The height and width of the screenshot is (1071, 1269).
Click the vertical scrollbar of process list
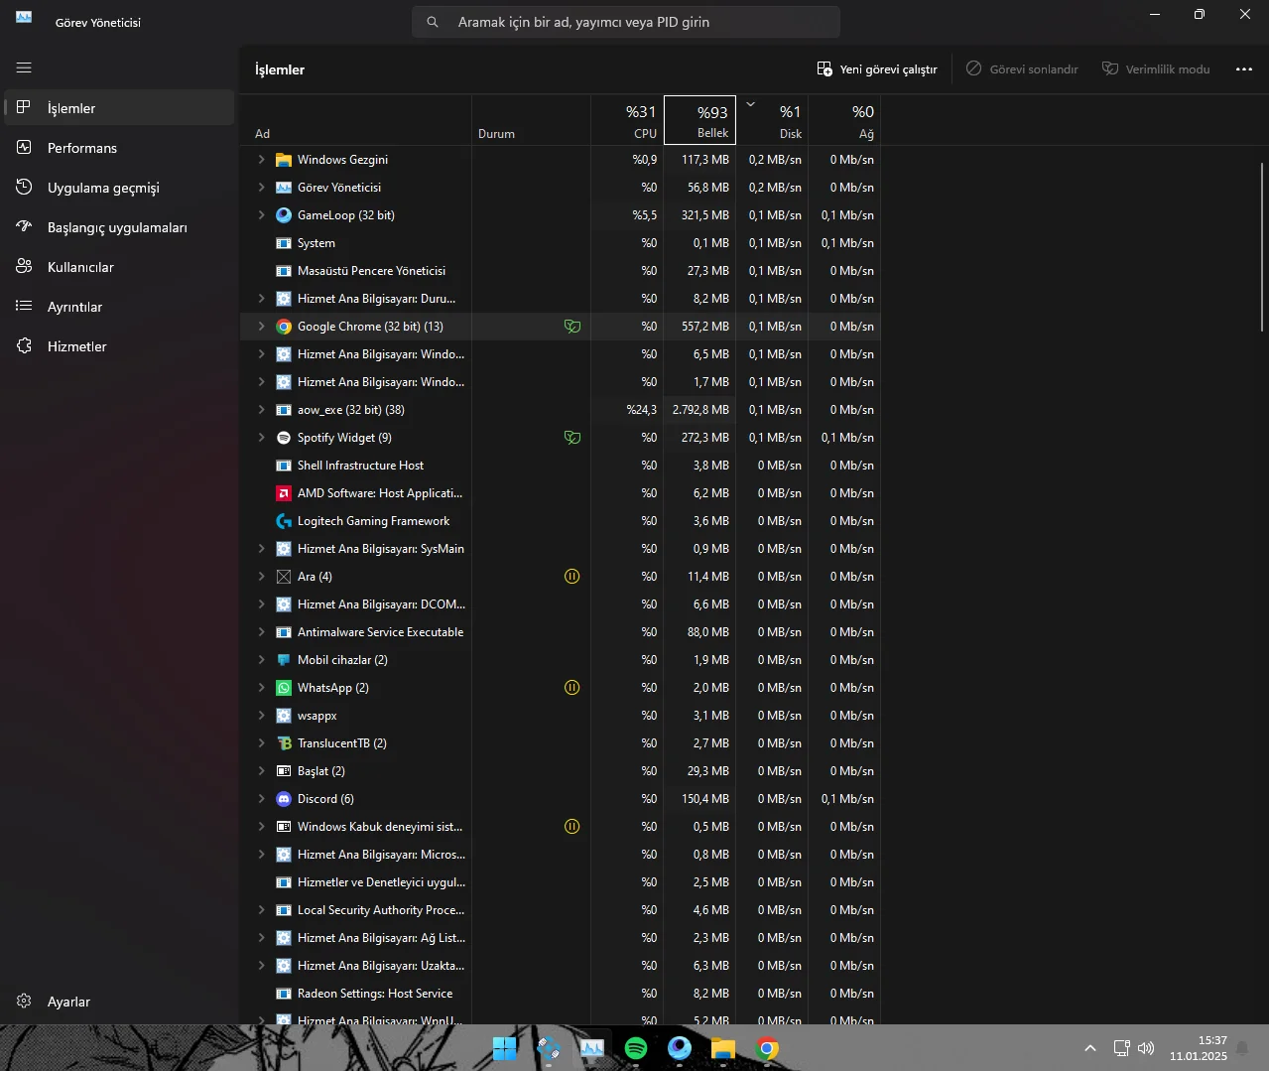point(1262,247)
